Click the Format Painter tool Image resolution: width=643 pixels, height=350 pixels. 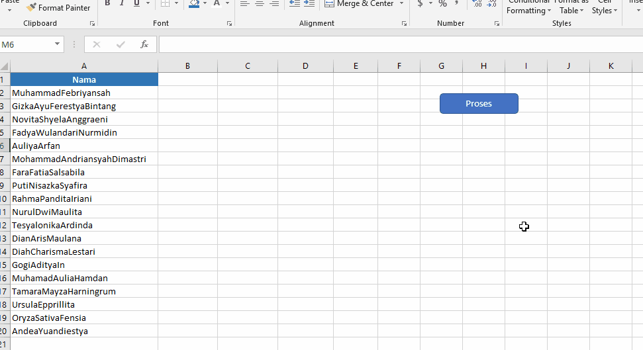[x=58, y=7]
